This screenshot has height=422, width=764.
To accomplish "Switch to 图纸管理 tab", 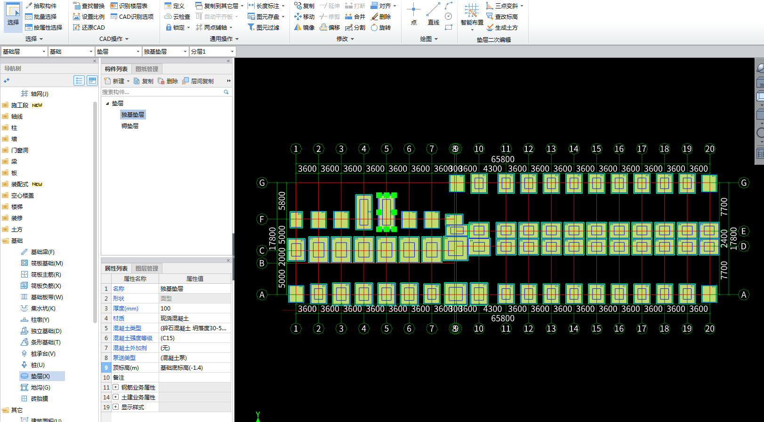I will [147, 69].
